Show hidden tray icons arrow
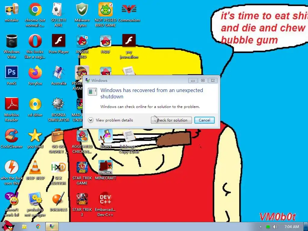 (x=260, y=227)
